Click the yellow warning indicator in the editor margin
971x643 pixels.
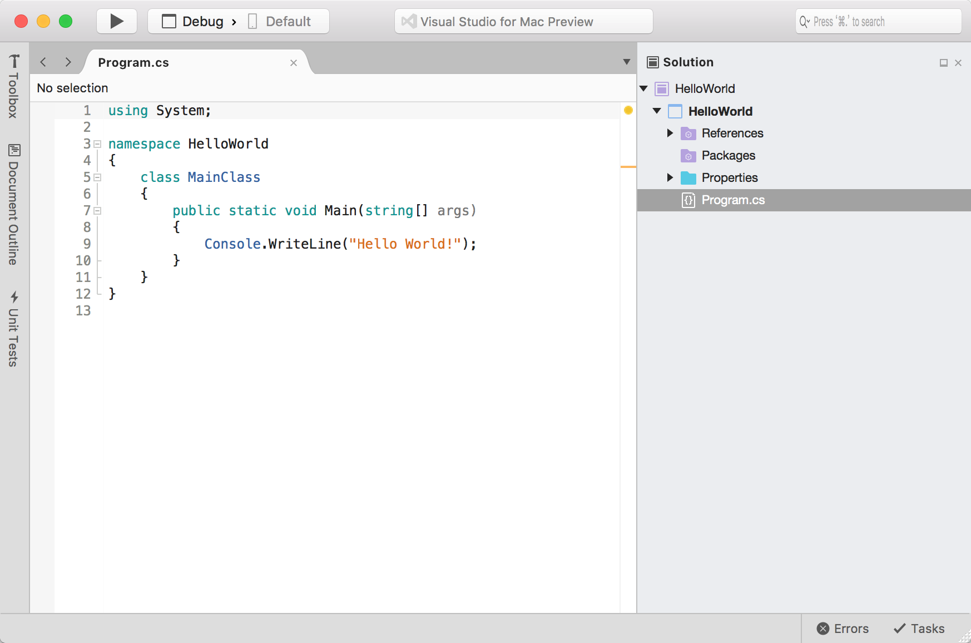pyautogui.click(x=628, y=110)
